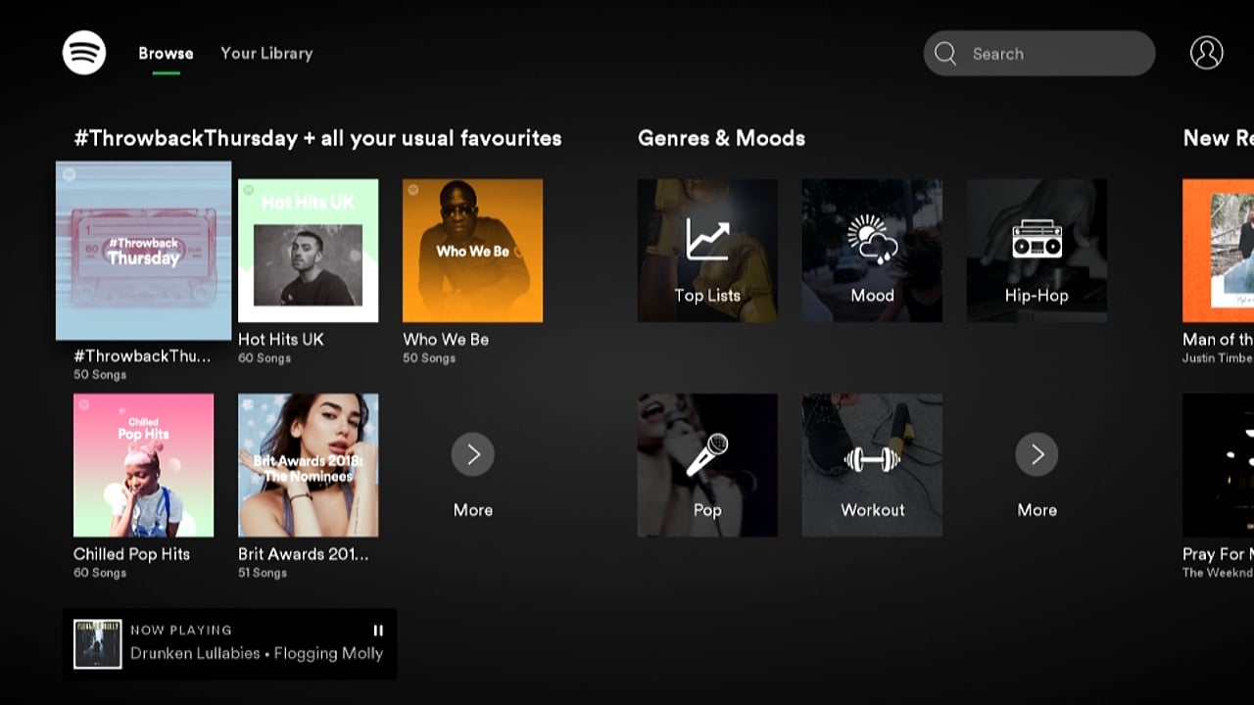Expand More playlists with the arrow
Screen dimensions: 1254x705
(x=472, y=454)
